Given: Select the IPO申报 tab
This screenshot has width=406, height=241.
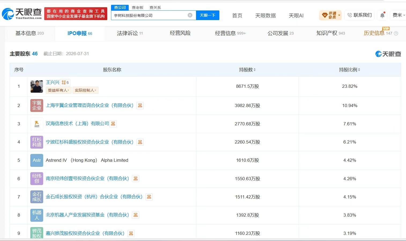Looking at the screenshot, I should pos(80,33).
